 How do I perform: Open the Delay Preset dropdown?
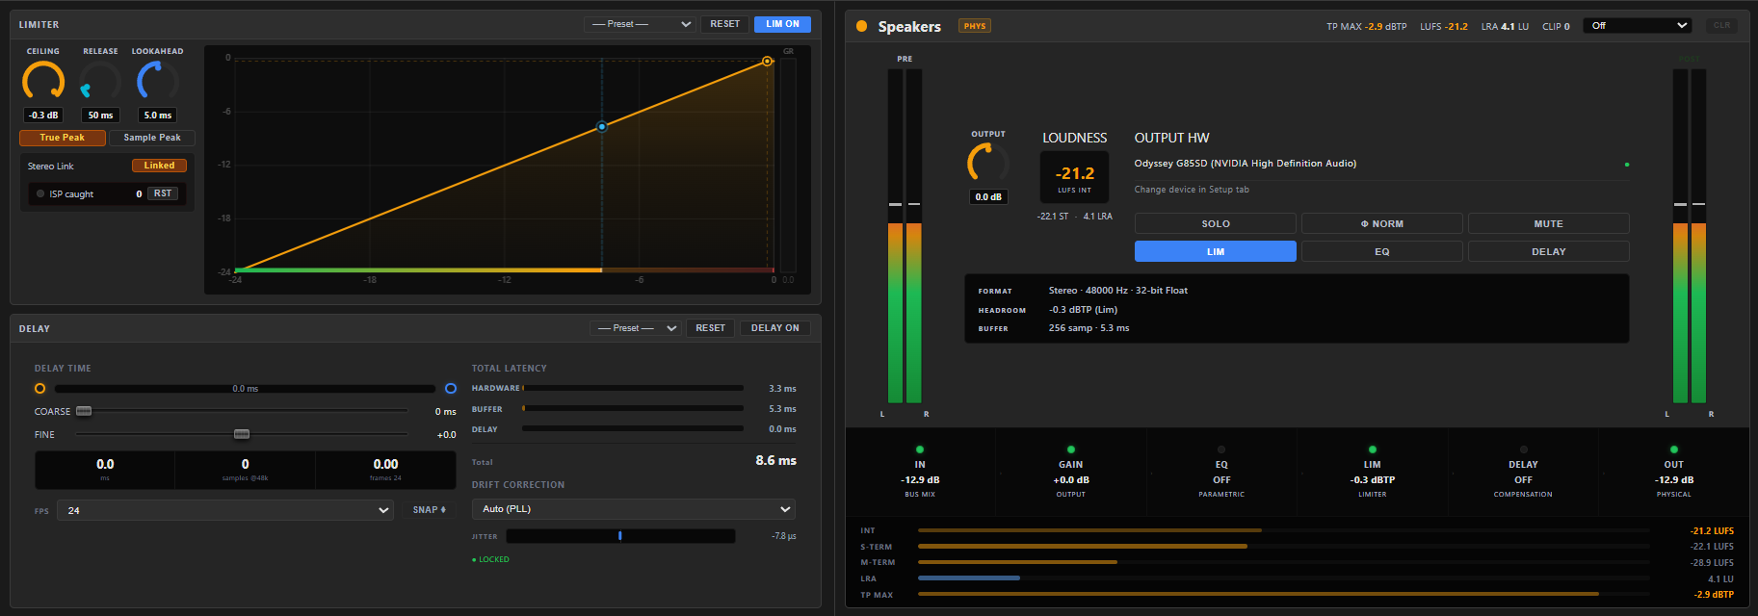click(x=636, y=328)
